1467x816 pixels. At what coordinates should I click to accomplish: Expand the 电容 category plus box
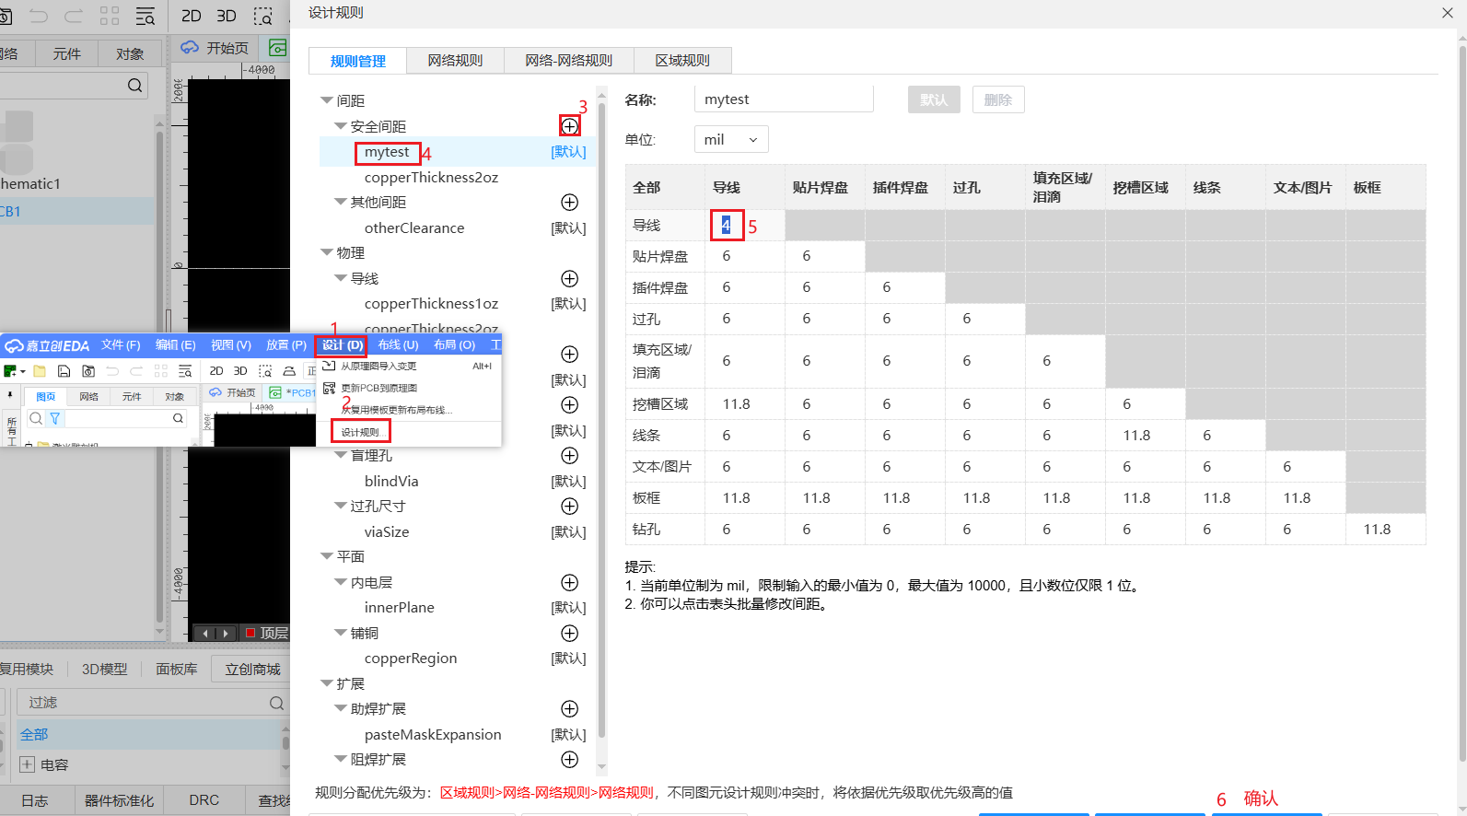tap(28, 764)
